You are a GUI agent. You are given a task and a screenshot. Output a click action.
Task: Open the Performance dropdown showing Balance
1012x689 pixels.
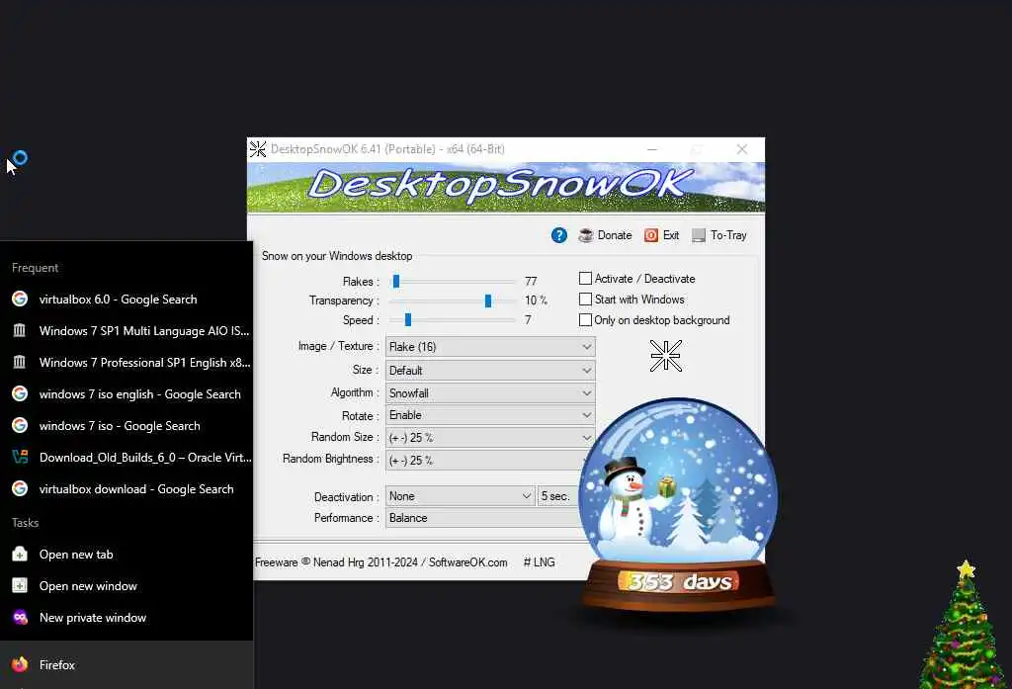coord(484,518)
